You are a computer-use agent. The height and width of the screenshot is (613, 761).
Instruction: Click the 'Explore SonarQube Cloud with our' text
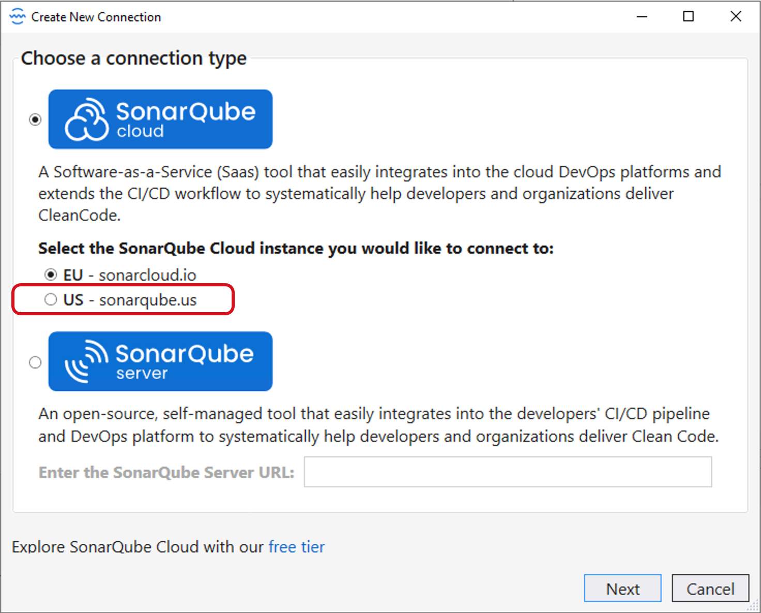point(138,546)
